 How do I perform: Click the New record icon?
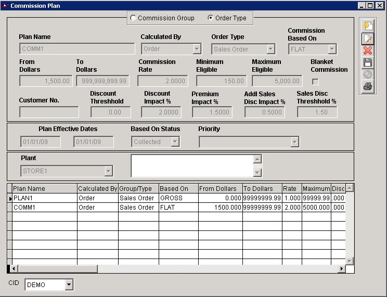(x=368, y=26)
